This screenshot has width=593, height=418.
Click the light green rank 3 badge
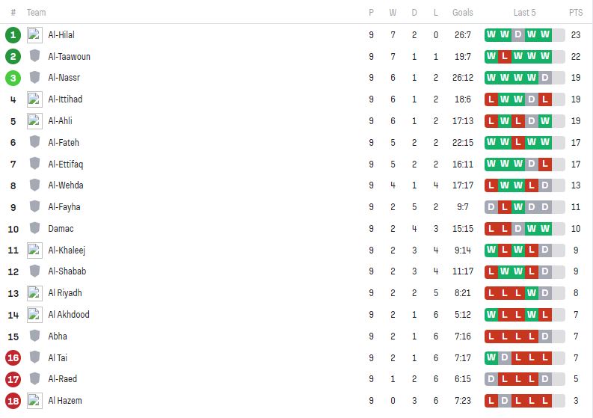[x=13, y=78]
